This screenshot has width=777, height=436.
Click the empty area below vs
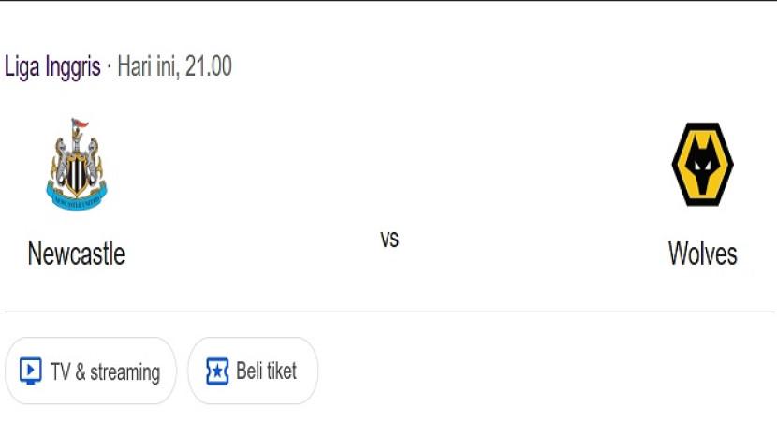click(x=389, y=281)
